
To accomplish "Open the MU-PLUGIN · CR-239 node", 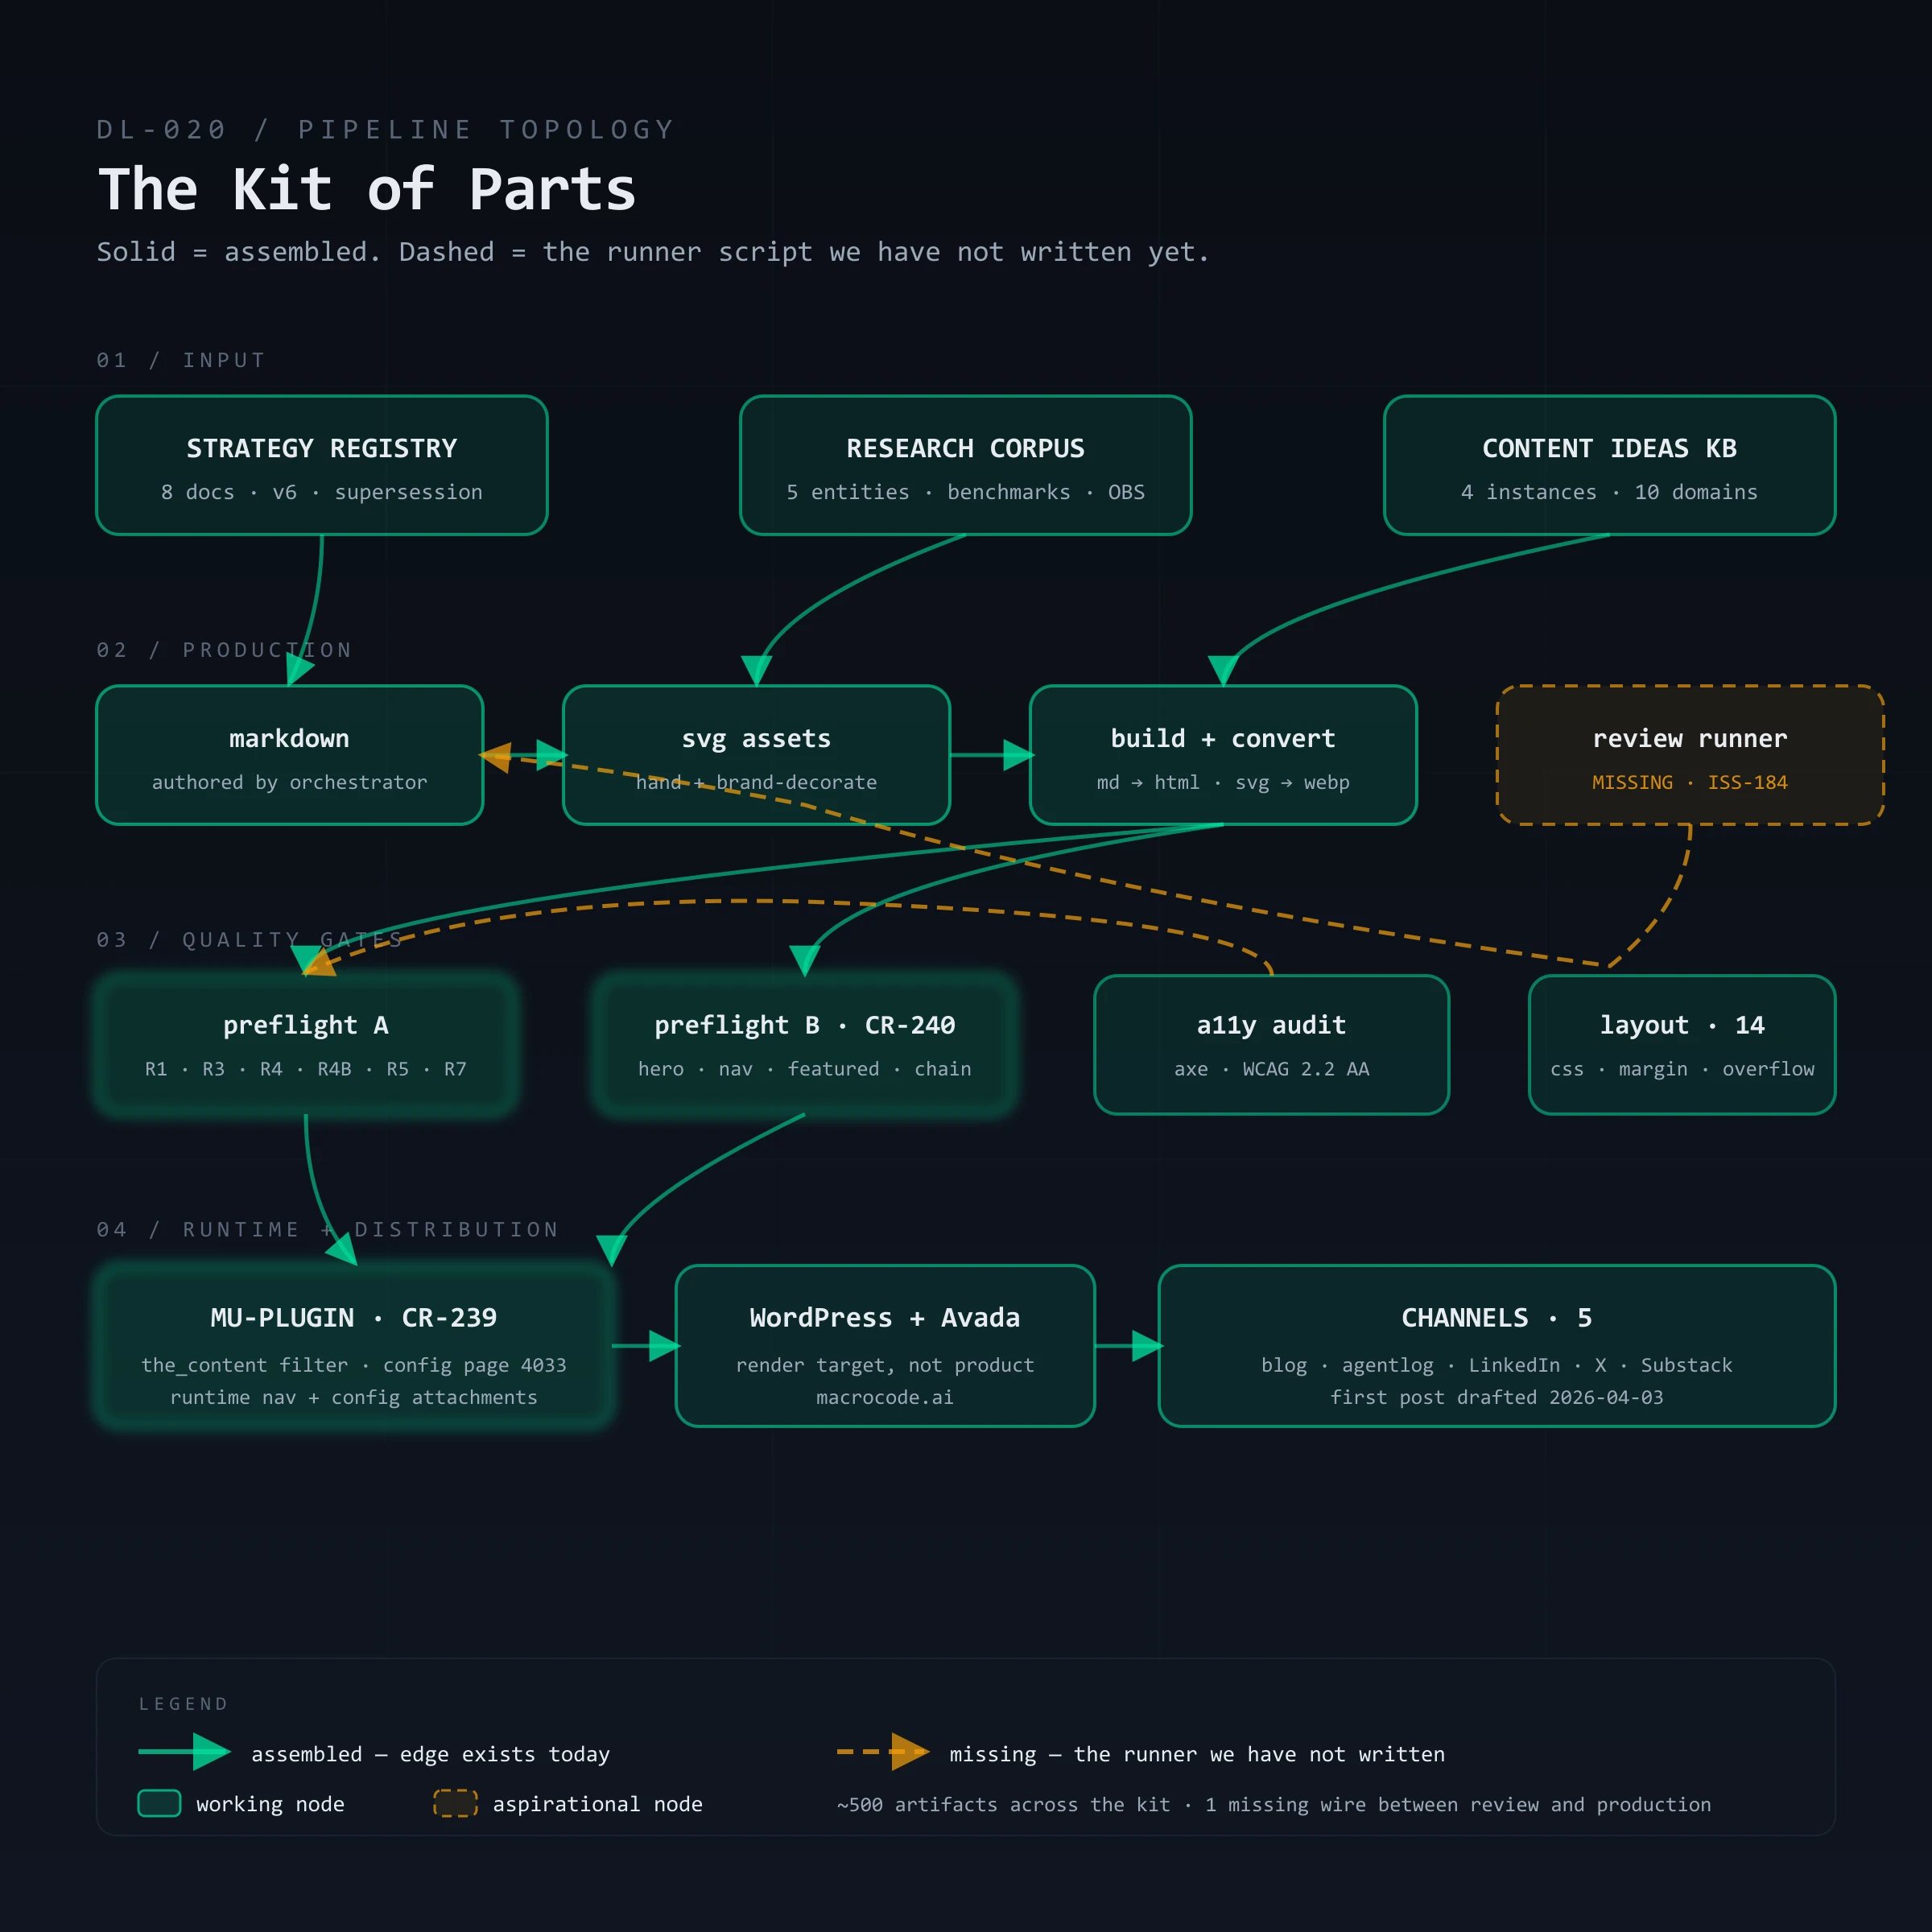I will click(354, 1346).
